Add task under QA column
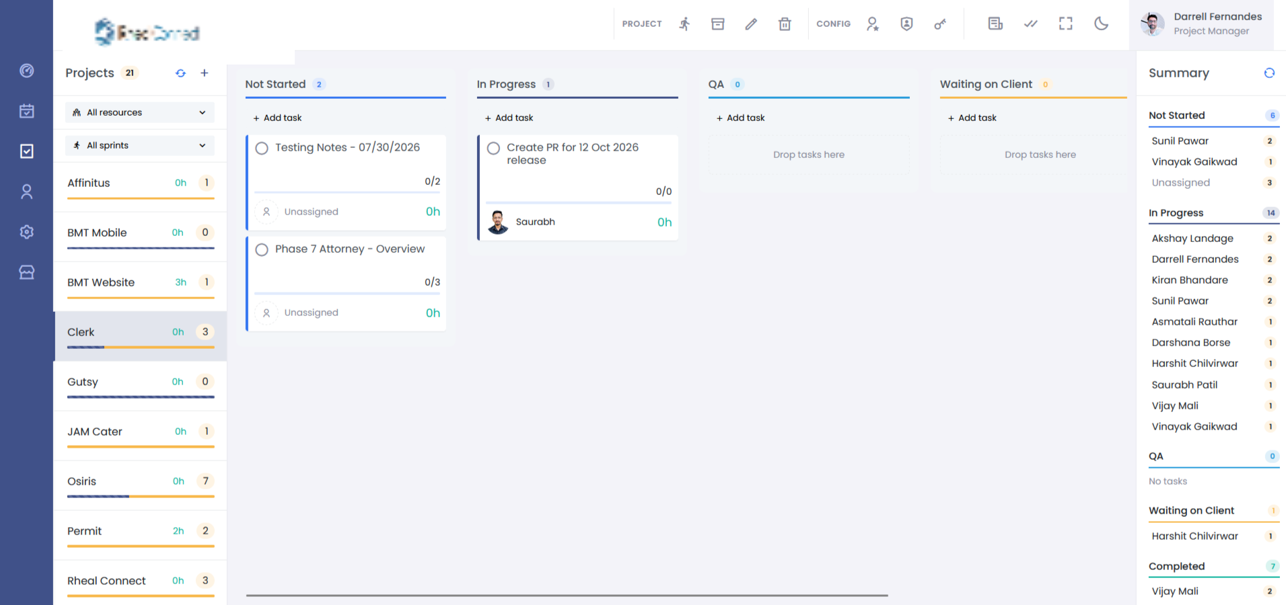The image size is (1286, 605). click(x=740, y=118)
